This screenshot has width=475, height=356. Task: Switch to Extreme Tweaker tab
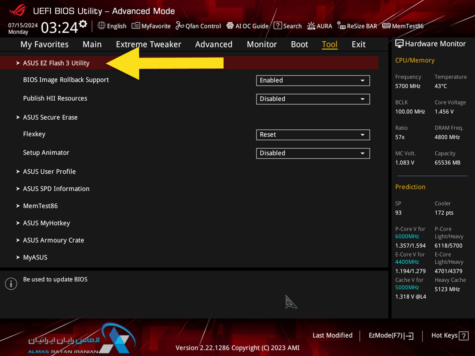[x=148, y=44]
